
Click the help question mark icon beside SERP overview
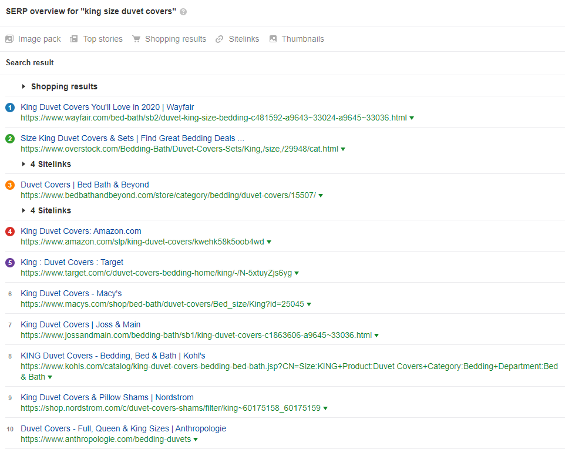tap(183, 12)
